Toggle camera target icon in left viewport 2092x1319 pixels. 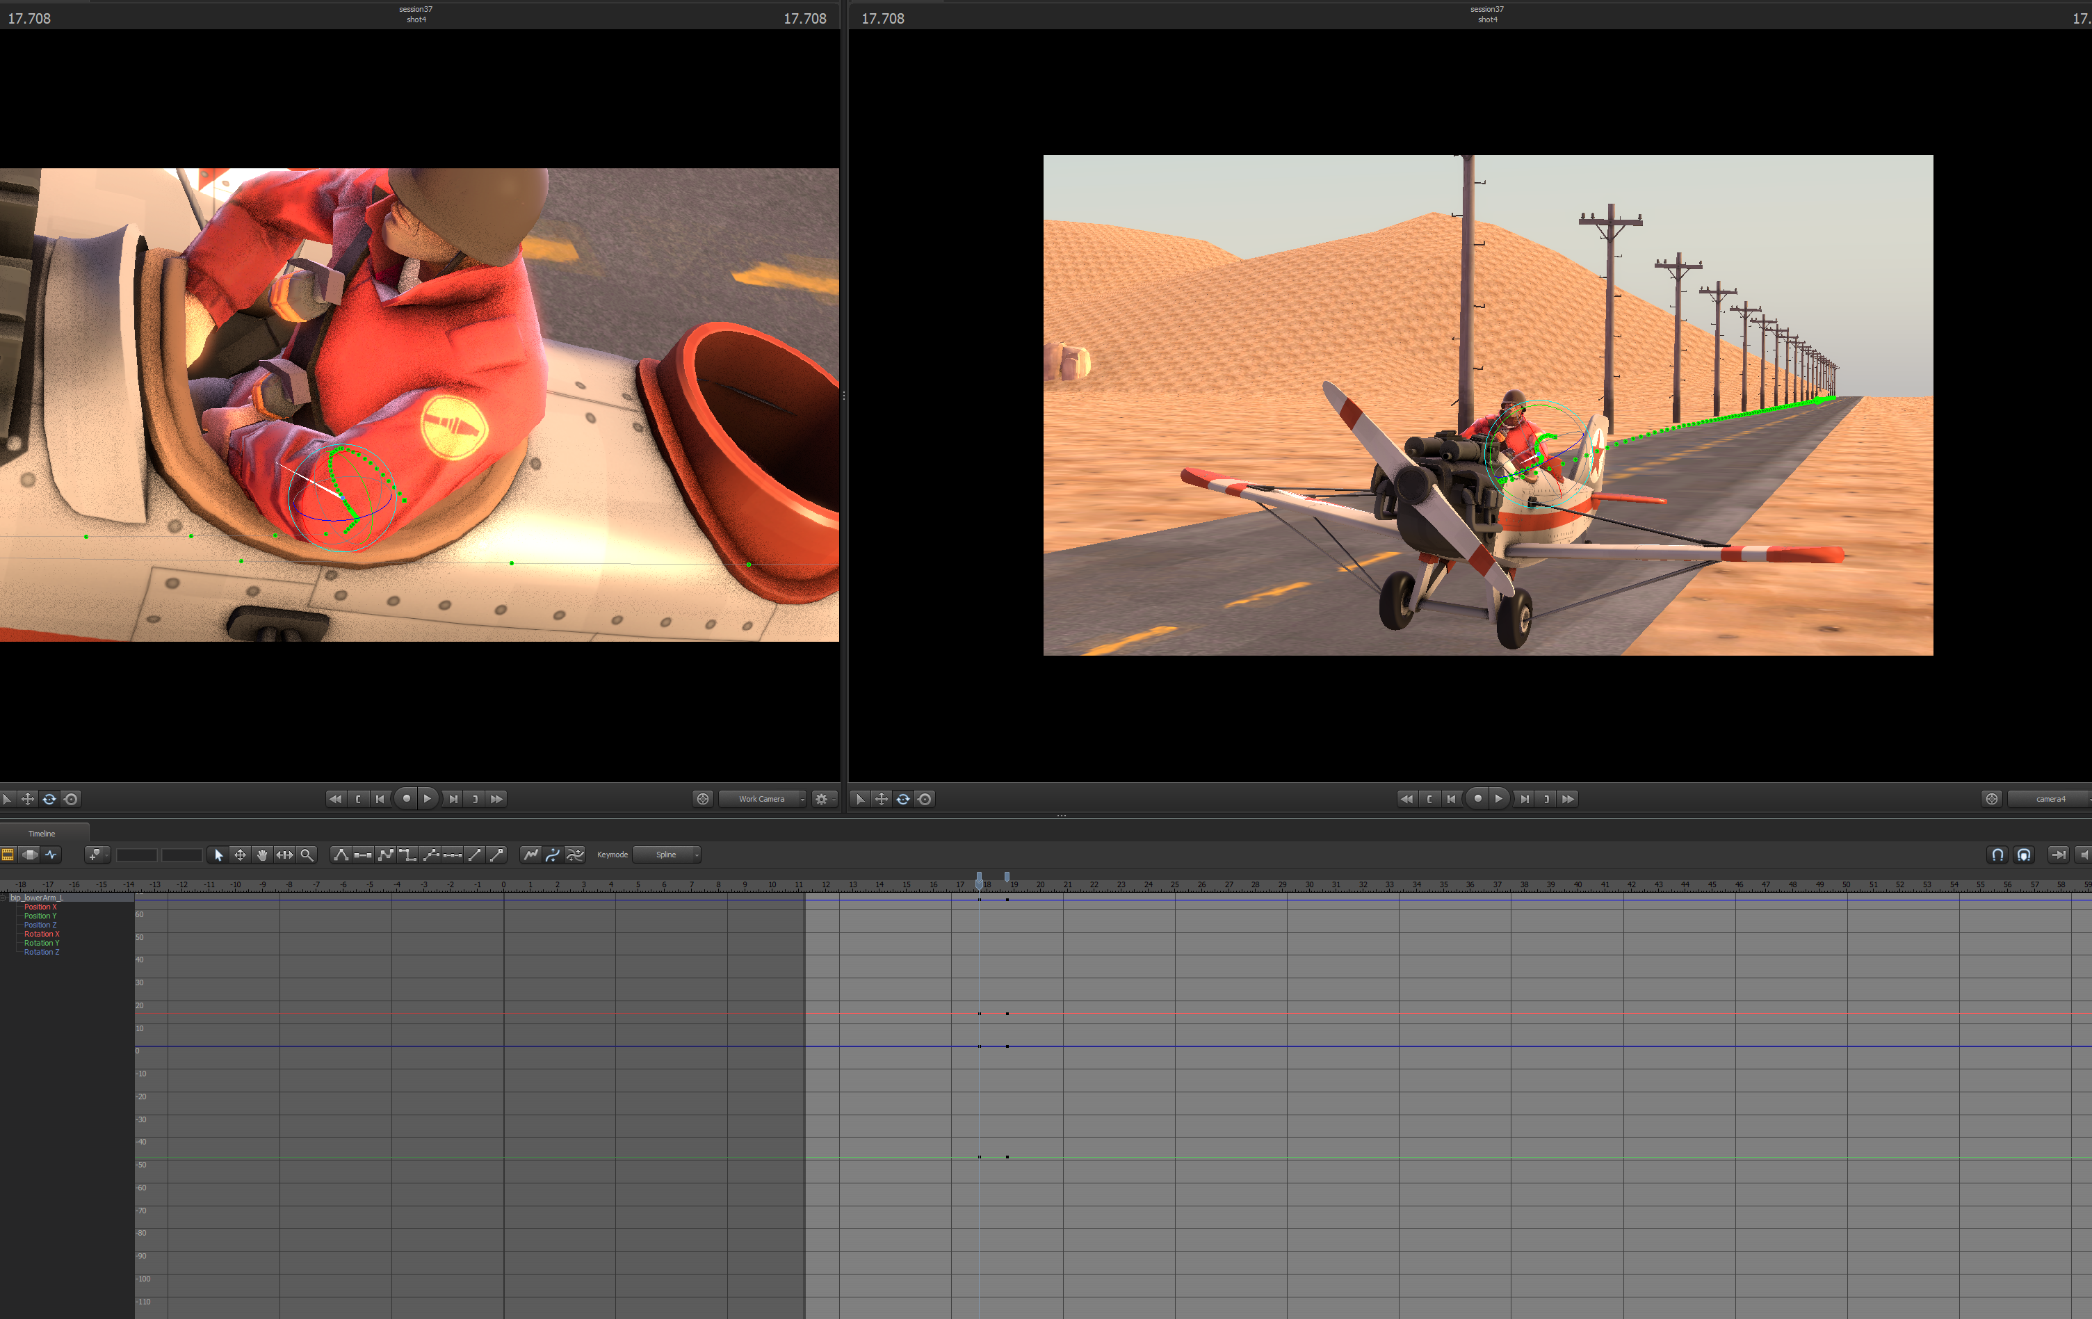(x=703, y=800)
